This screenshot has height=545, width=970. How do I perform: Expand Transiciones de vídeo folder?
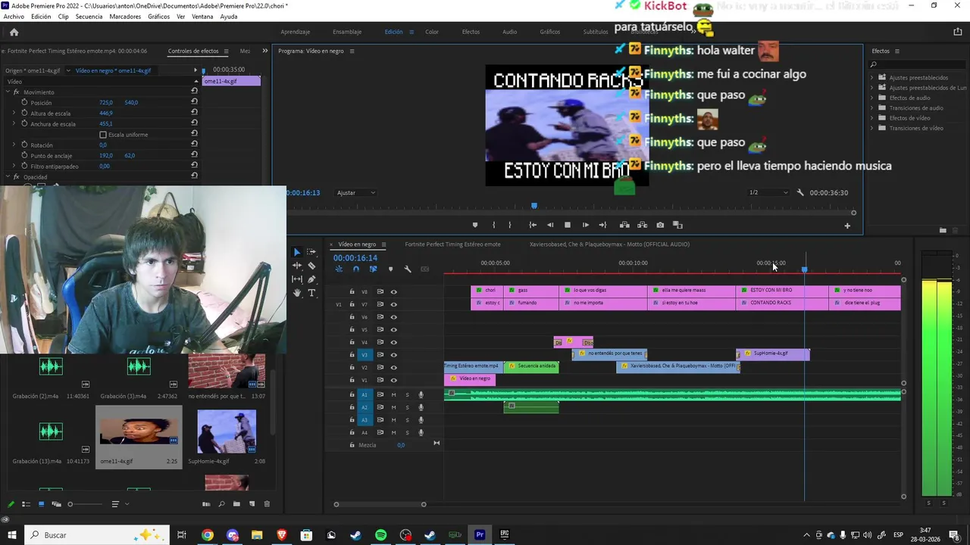point(871,128)
